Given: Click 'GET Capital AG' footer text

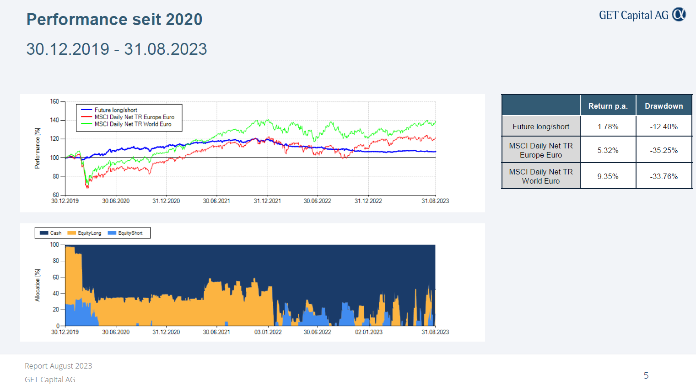Looking at the screenshot, I should click(50, 380).
